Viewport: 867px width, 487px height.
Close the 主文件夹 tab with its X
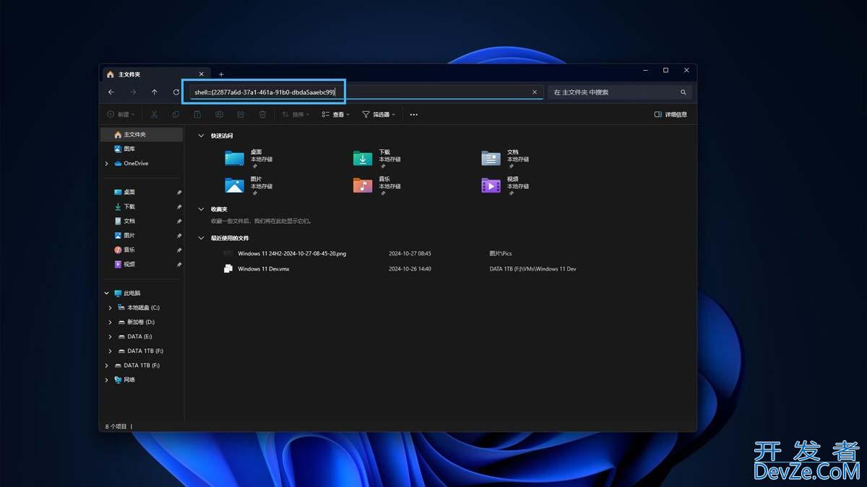click(x=201, y=74)
